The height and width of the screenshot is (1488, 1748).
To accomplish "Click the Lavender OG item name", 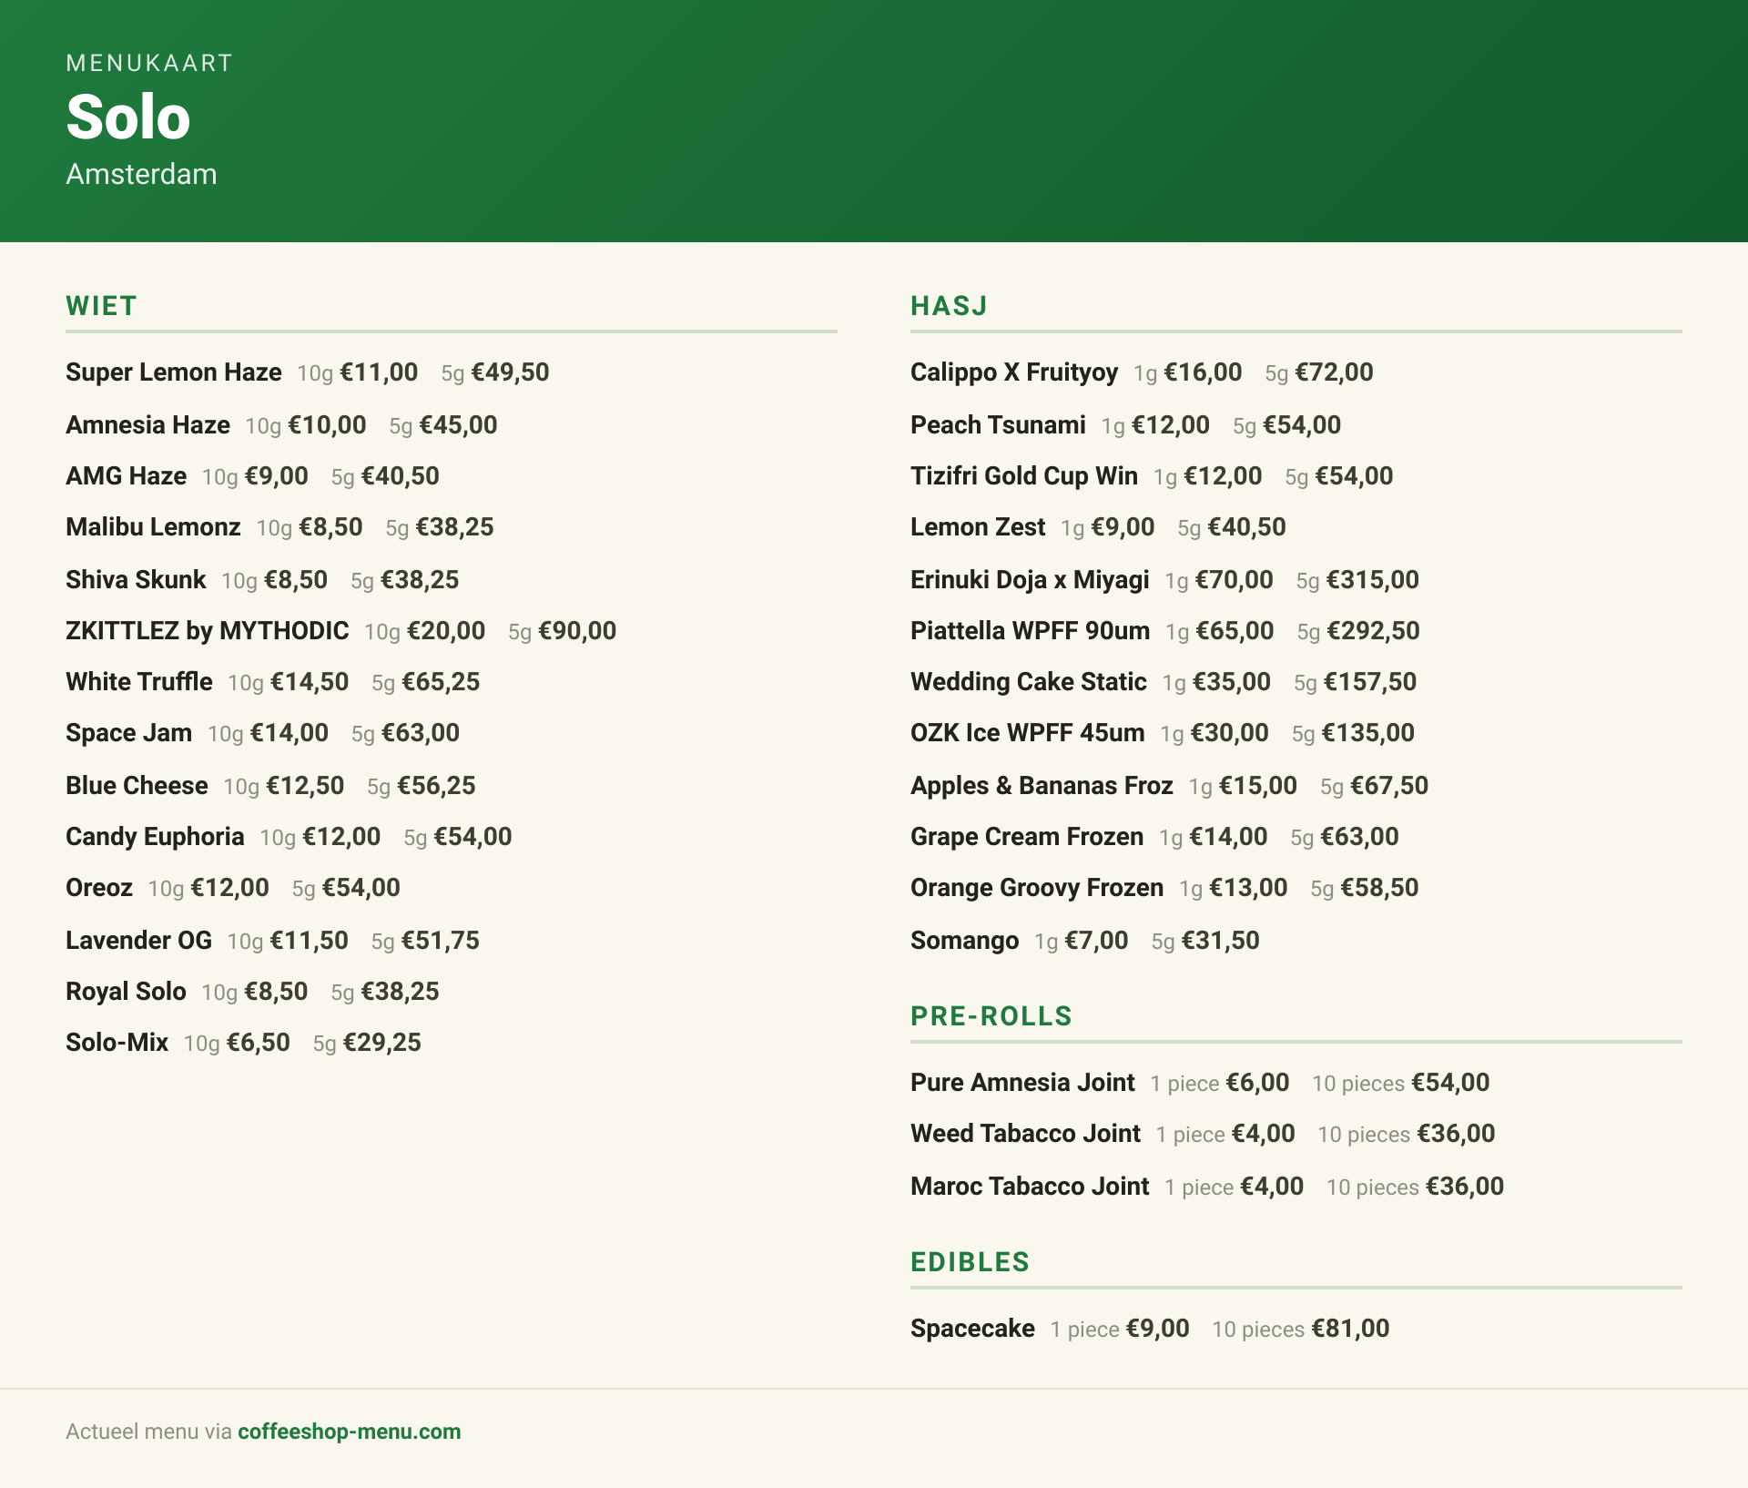I will tap(138, 941).
